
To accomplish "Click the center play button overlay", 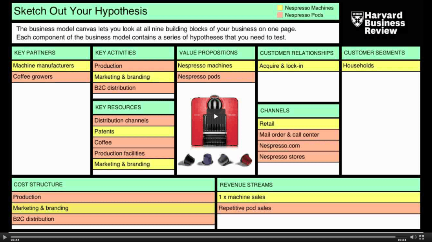I will pos(216,116).
